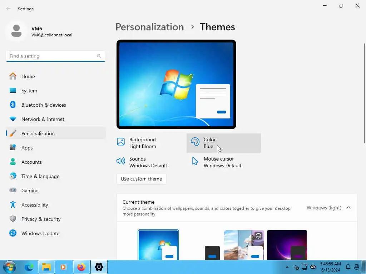Select the Windows 7 wallpaper theme thumbnail
This screenshot has height=274, width=366.
coord(158,245)
